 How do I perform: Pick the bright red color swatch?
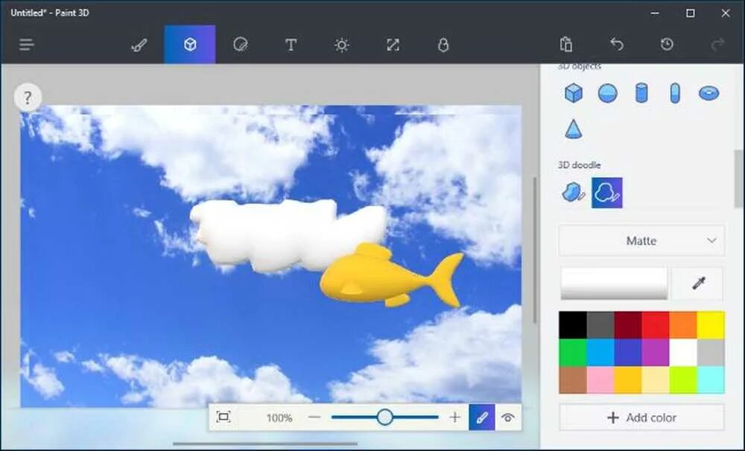[x=655, y=325]
